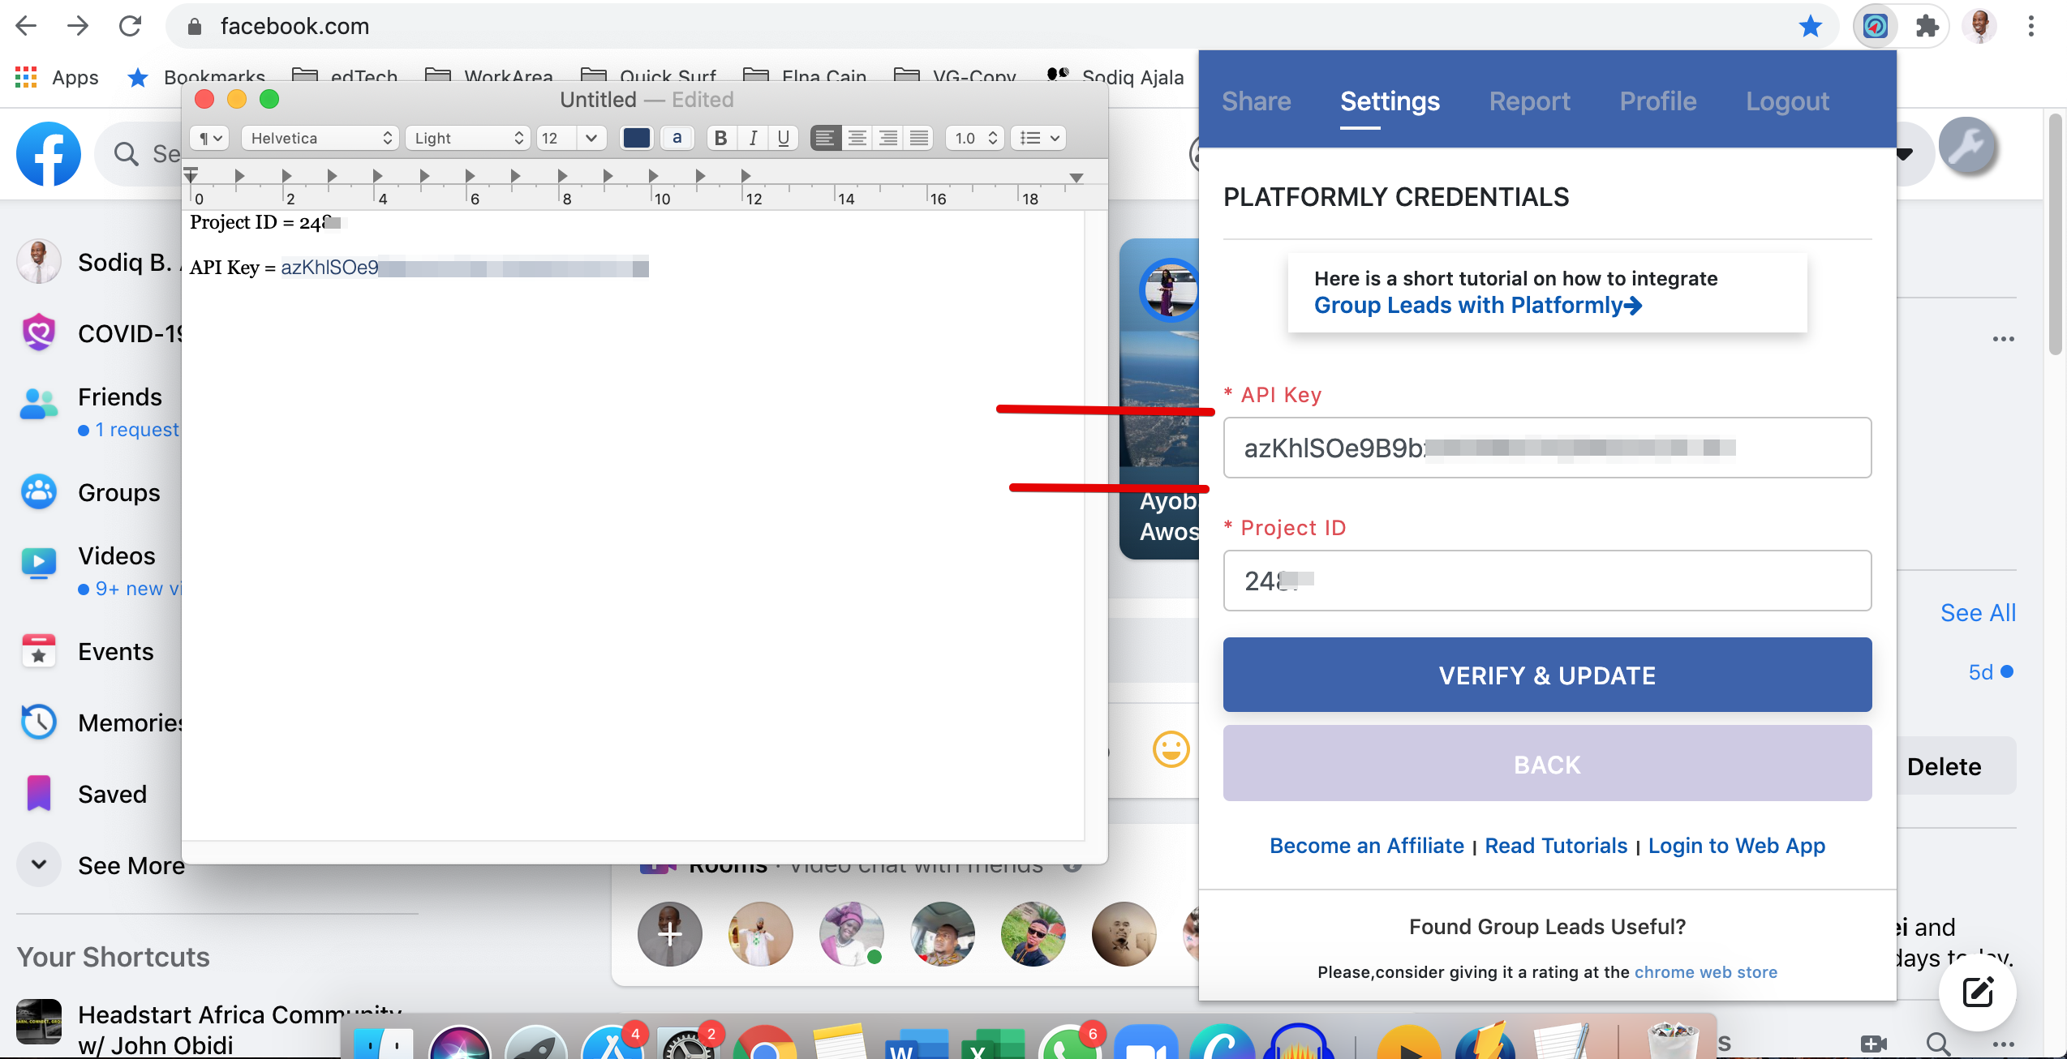Click the VERIFY & UPDATE button
This screenshot has width=2067, height=1059.
[x=1547, y=675]
